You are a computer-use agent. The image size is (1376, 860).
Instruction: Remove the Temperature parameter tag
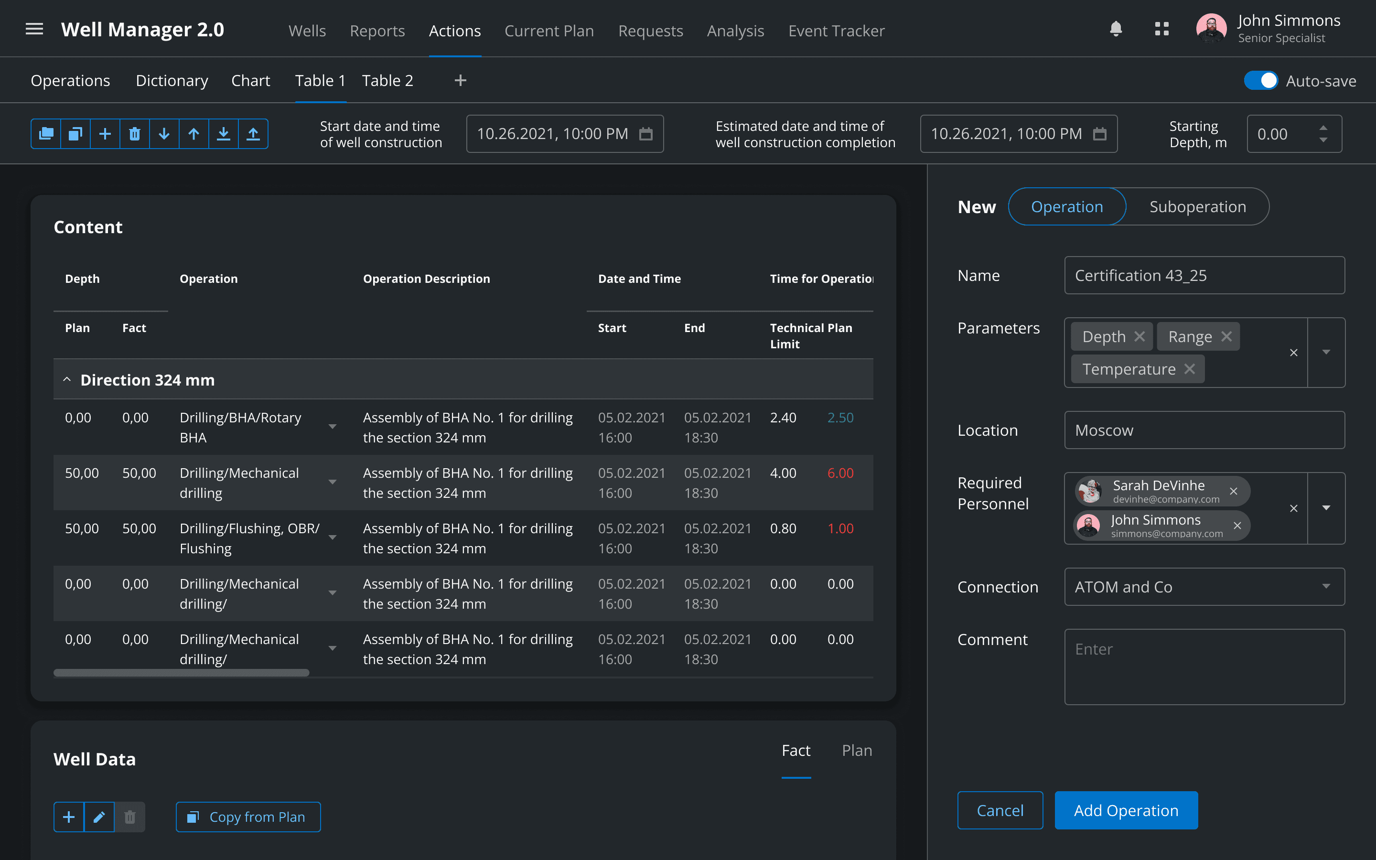click(1190, 369)
